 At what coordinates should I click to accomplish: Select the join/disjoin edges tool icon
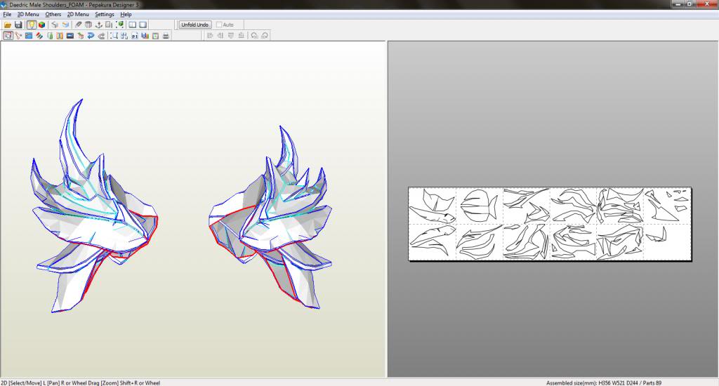[18, 35]
